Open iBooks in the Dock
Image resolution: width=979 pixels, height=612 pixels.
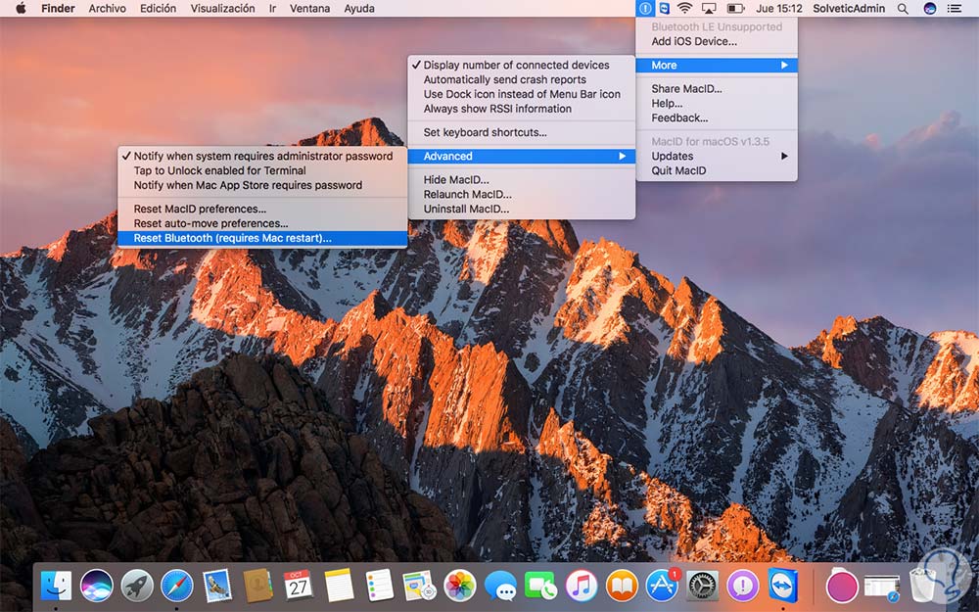622,586
